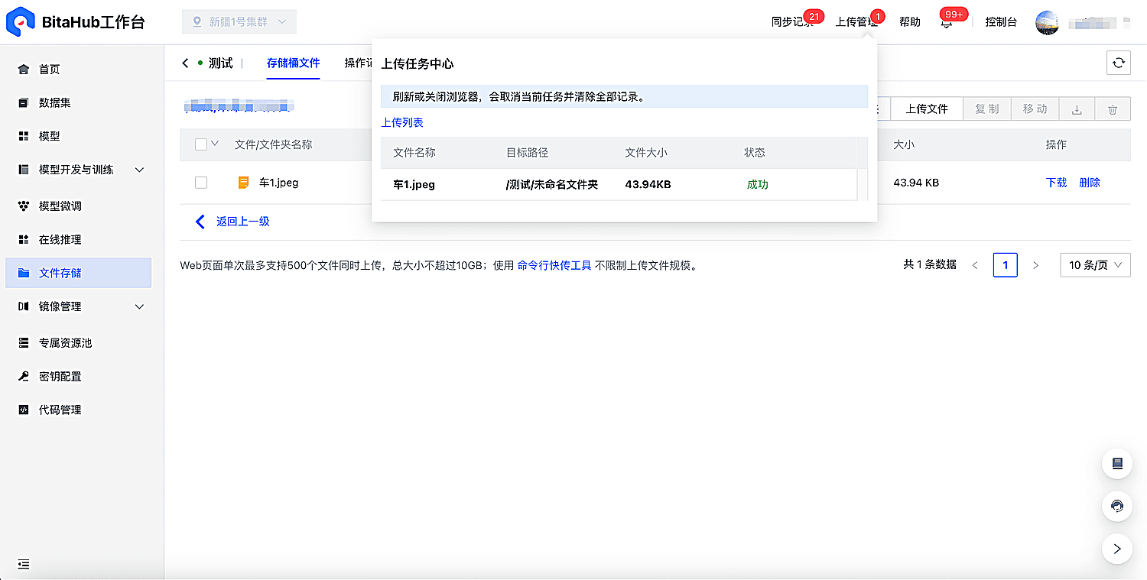Click 删除 link for 车1.jpeg

click(x=1090, y=183)
